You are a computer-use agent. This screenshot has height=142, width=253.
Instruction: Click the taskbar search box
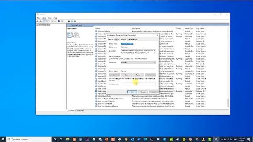[x=29, y=139]
